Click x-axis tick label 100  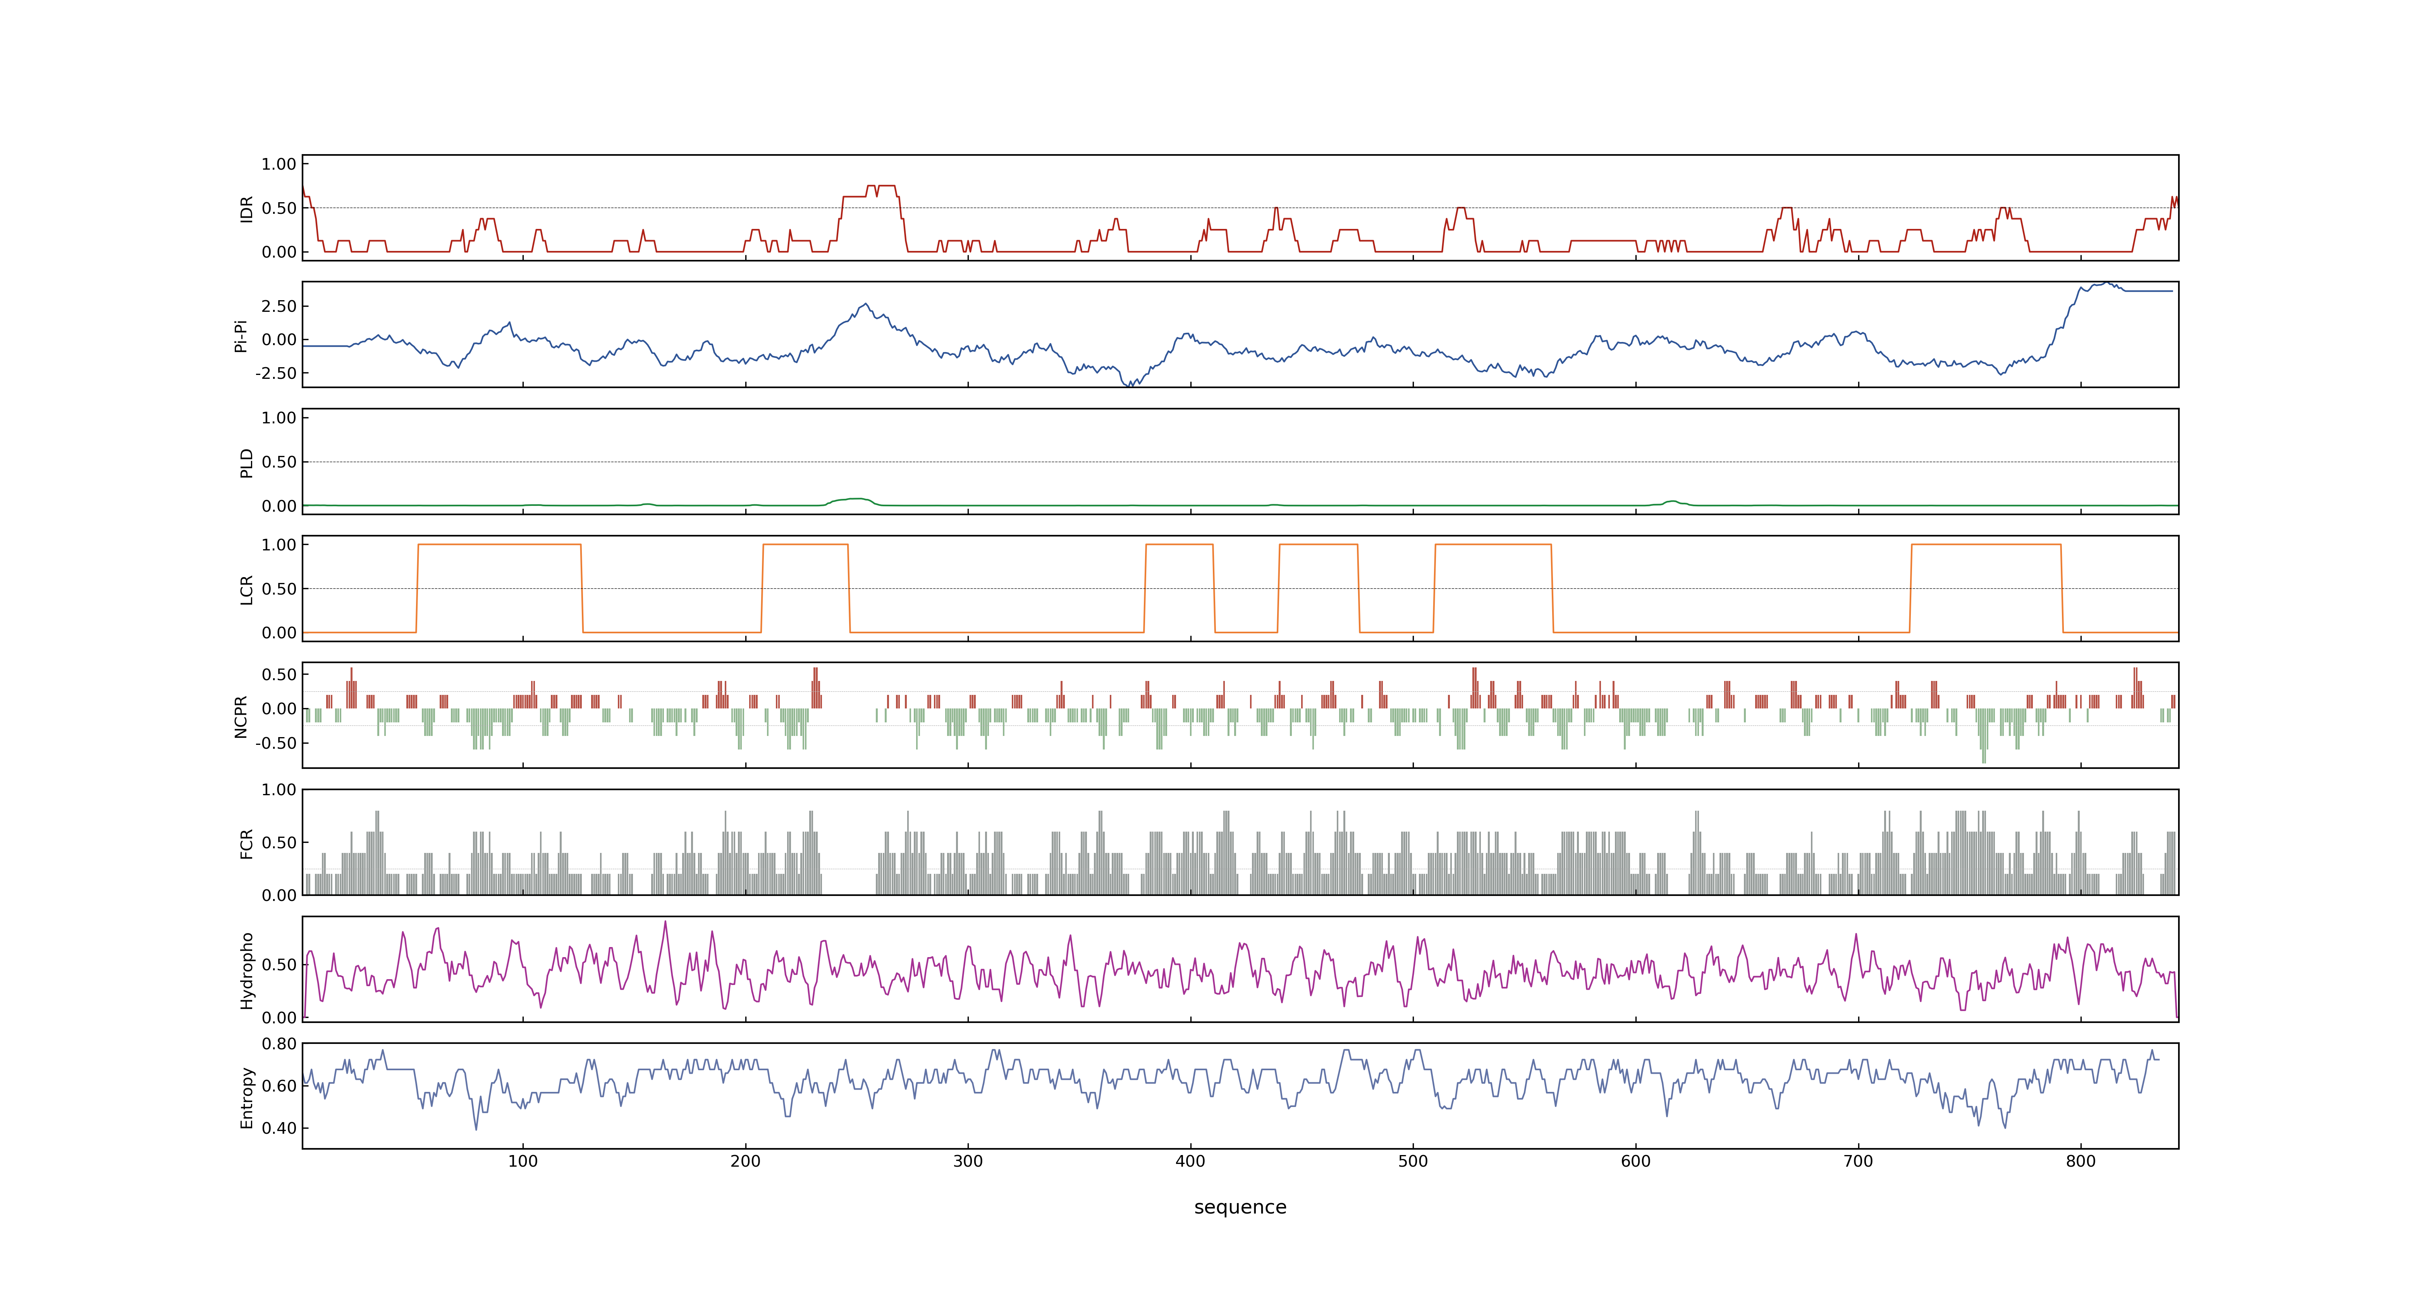click(x=523, y=1161)
